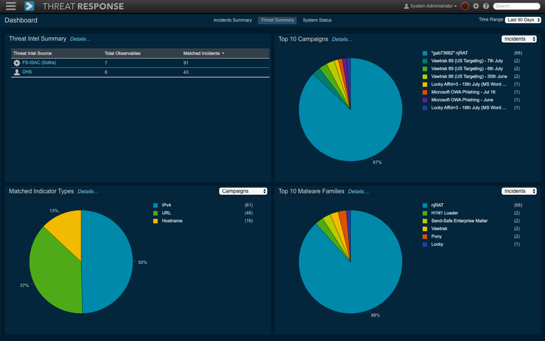This screenshot has height=341, width=545.
Task: Open the FS-ISAC (Soltra) source link
Action: click(39, 63)
